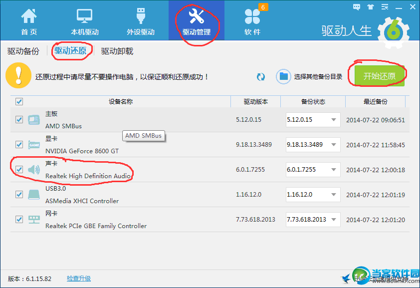Click the sound card speaker icon
The width and height of the screenshot is (420, 288).
tap(34, 170)
